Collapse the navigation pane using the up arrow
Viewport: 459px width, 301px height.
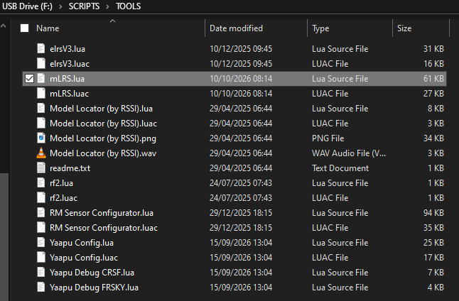(x=4, y=26)
